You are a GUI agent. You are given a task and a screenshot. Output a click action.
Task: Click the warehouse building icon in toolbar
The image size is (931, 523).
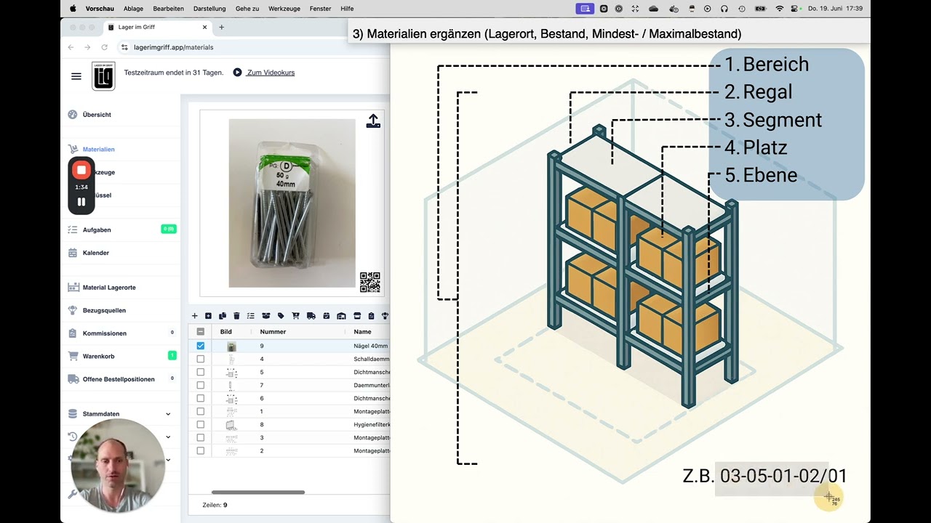(341, 316)
